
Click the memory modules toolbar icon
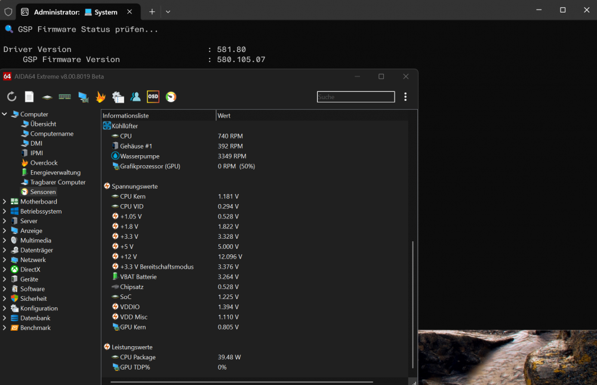pos(64,96)
